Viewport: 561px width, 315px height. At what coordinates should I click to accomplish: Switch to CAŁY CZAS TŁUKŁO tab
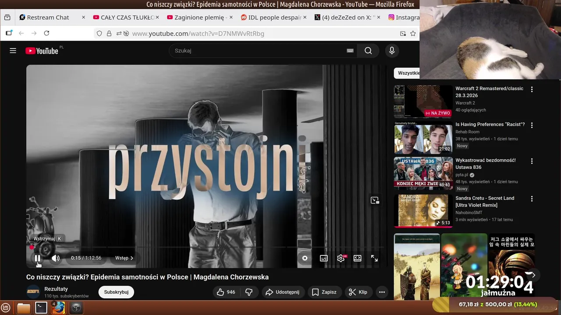(127, 17)
